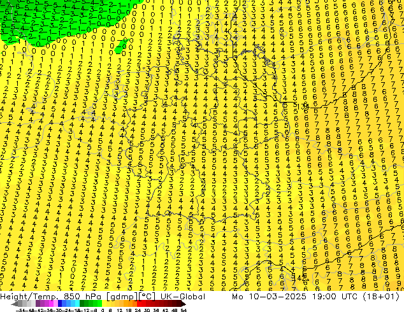Image resolution: width=404 pixels, height=312 pixels.
Task: Click the '142' height contour label
Action: click(300, 278)
